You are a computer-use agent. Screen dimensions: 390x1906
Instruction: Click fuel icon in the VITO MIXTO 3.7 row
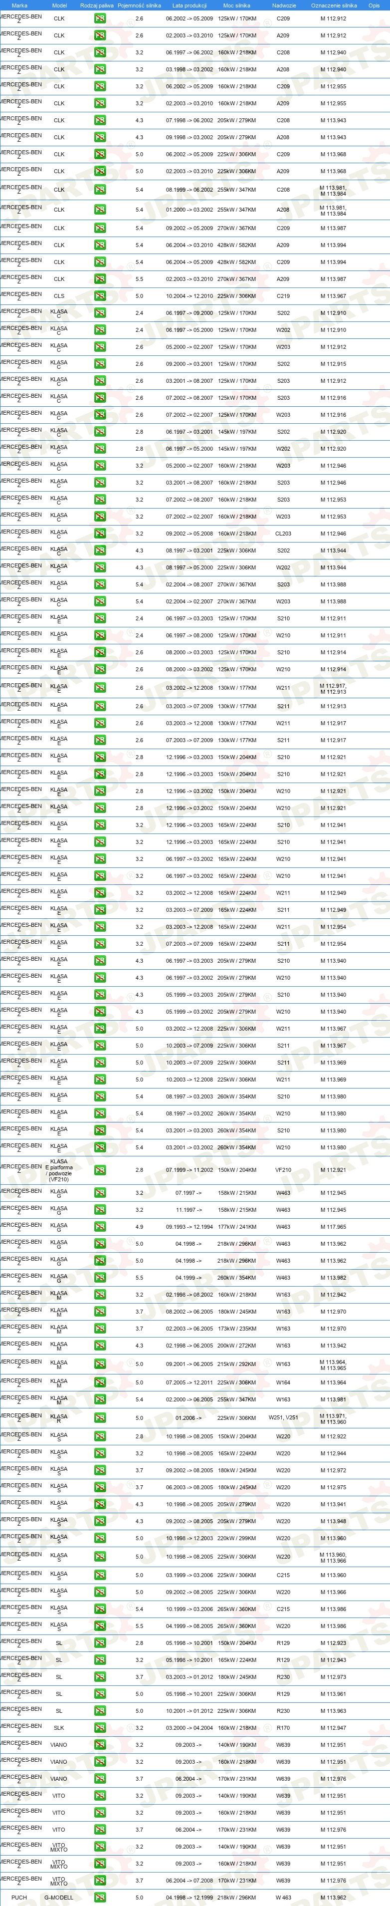[100, 1880]
